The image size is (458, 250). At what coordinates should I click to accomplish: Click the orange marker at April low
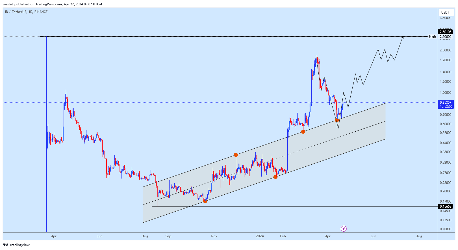coord(337,120)
